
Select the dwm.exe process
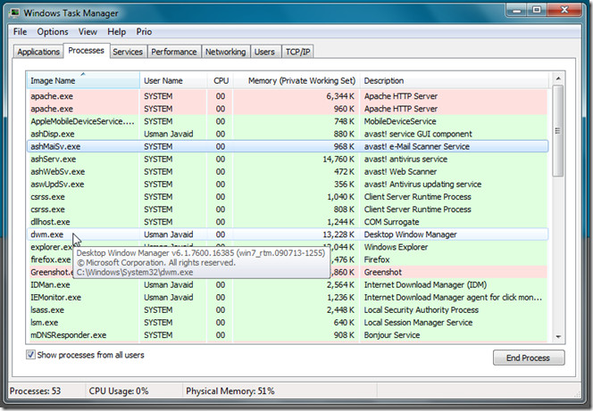point(288,234)
